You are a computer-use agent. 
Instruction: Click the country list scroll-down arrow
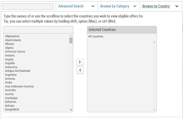(x=71, y=110)
